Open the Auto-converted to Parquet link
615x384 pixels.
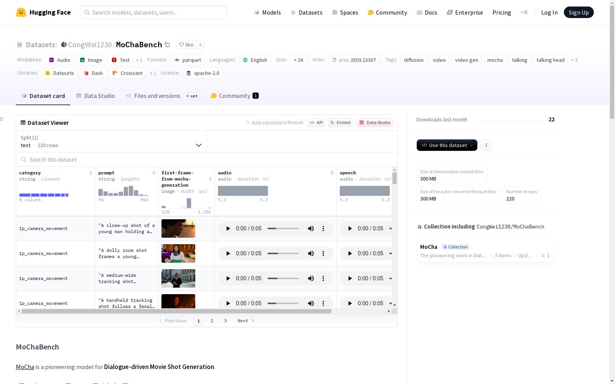[x=267, y=122]
